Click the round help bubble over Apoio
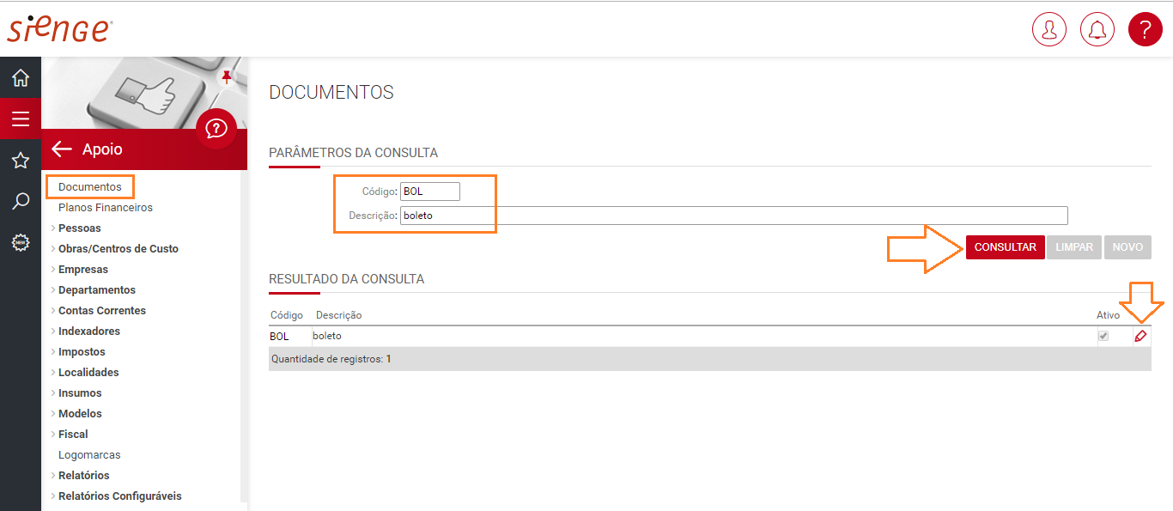This screenshot has height=511, width=1173. [x=216, y=129]
